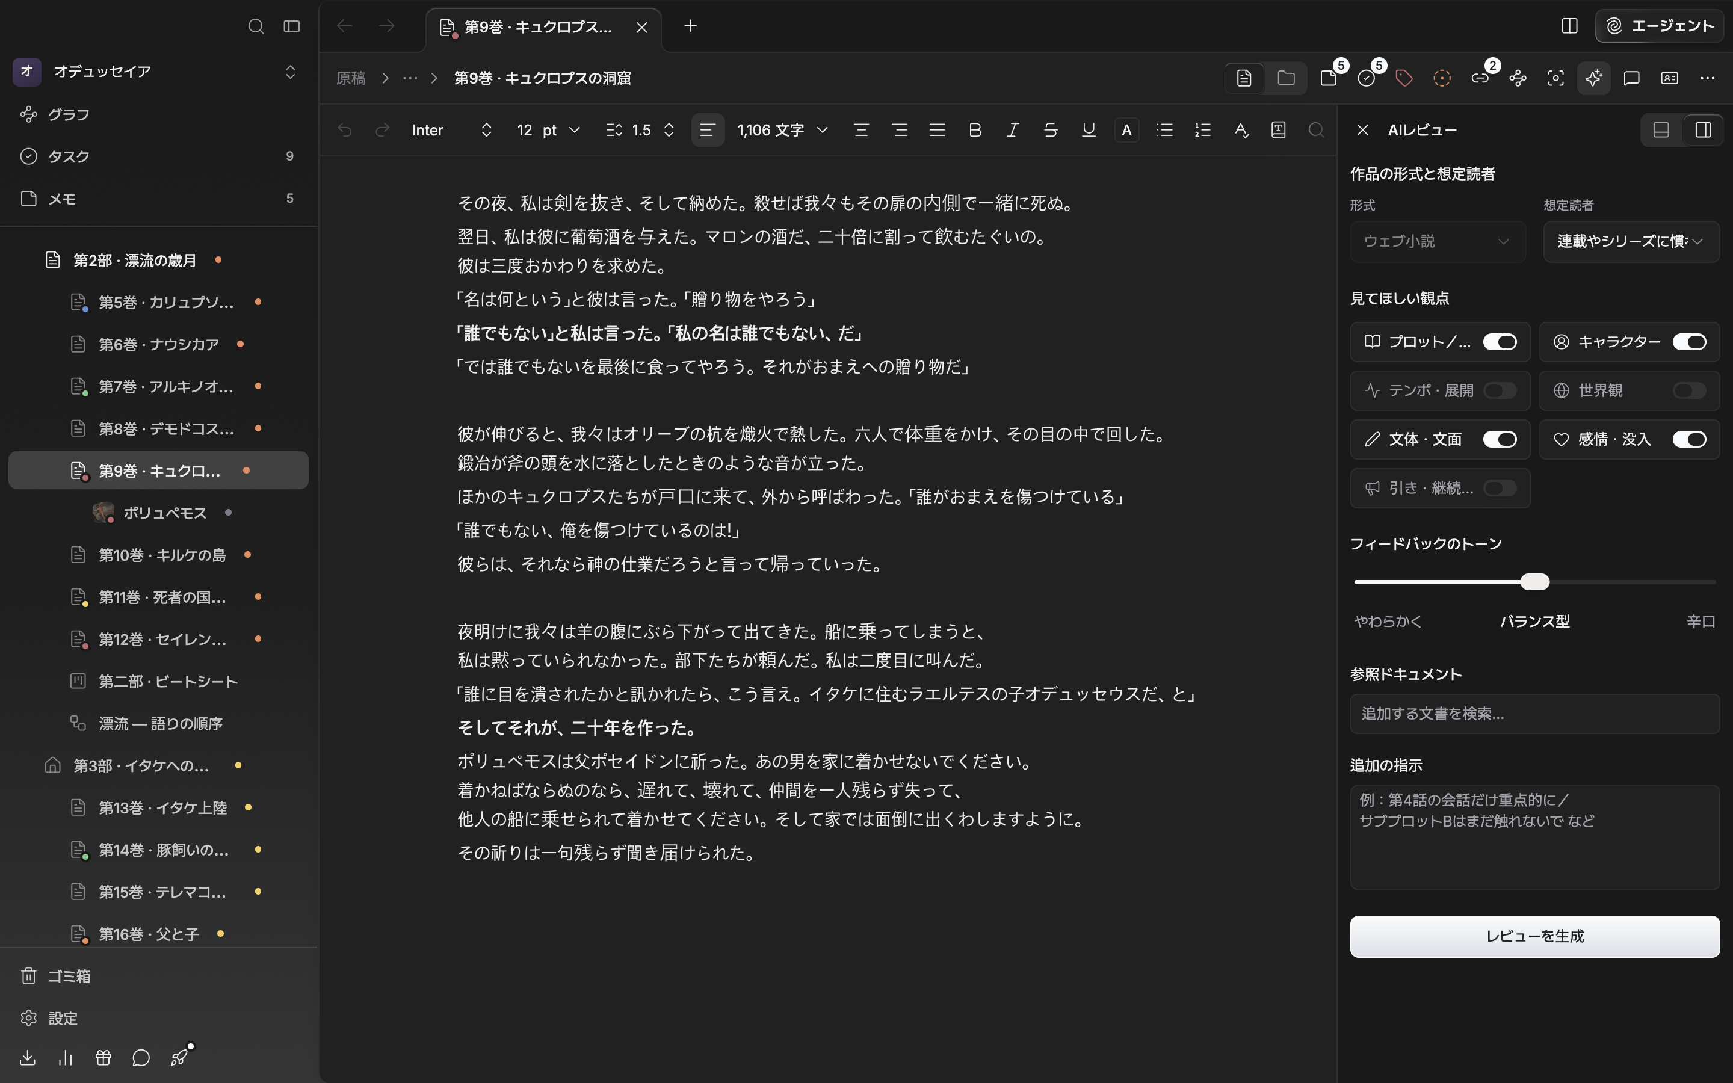Activate the focus mode frame icon

coord(1556,78)
